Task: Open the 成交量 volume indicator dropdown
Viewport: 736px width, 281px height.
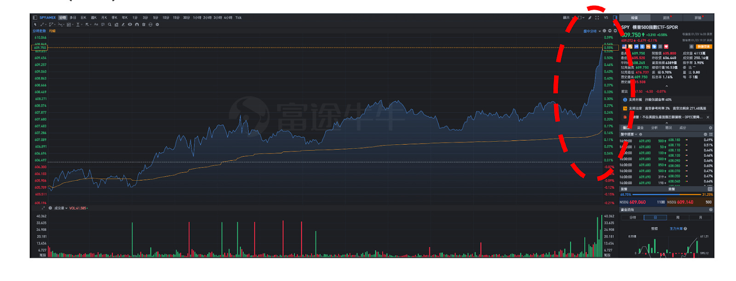Action: click(x=61, y=208)
